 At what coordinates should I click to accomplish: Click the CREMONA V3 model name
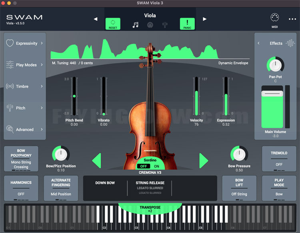click(x=150, y=173)
